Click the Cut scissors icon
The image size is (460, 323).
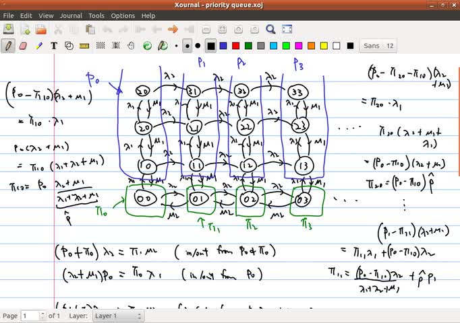[58, 29]
